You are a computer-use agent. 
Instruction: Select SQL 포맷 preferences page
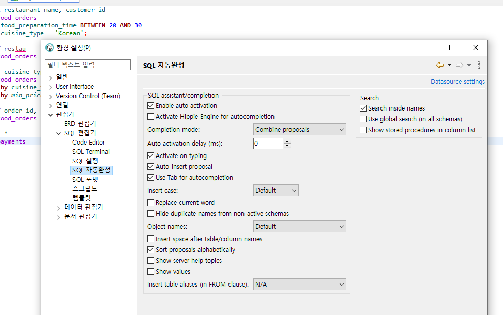coord(85,180)
